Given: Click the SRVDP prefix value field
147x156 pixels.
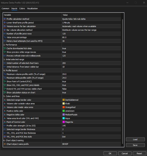Looking at the screenshot, I should tap(91, 144).
